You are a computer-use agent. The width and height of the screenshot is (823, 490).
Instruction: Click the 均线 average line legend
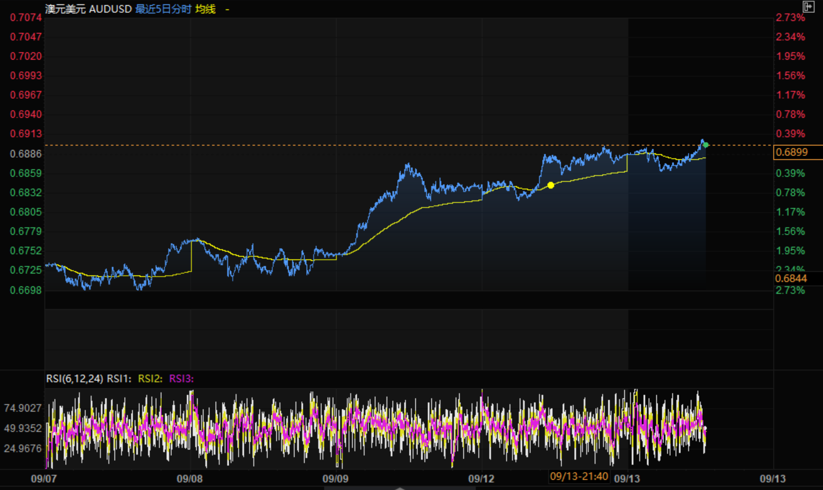(206, 9)
